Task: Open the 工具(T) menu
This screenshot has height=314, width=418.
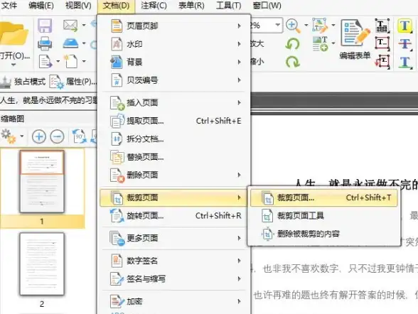Action: 228,5
